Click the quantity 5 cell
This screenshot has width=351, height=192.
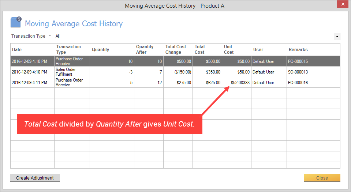coord(112,83)
